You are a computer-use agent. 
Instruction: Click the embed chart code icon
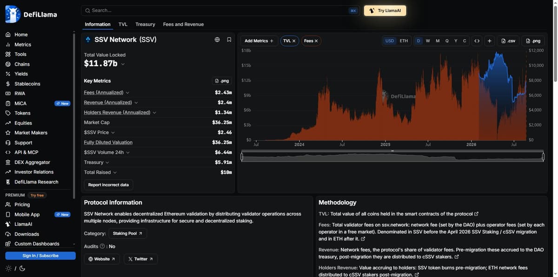point(477,41)
